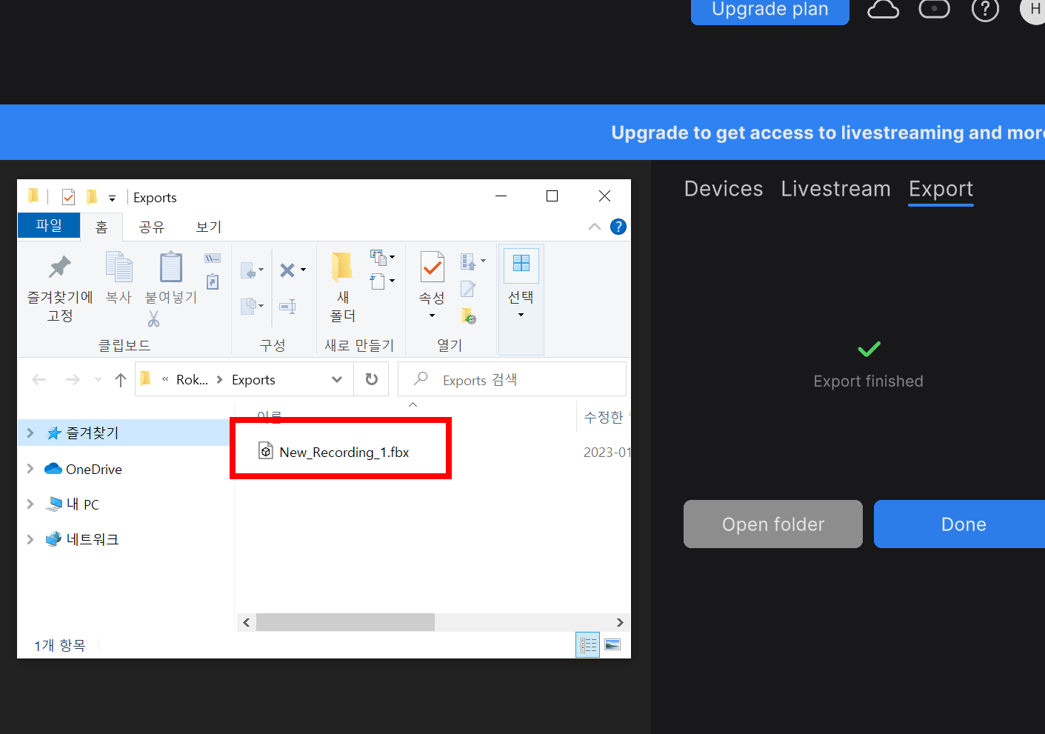This screenshot has height=734, width=1045.
Task: Select the 홈 (Home) ribbon tab
Action: pos(101,227)
